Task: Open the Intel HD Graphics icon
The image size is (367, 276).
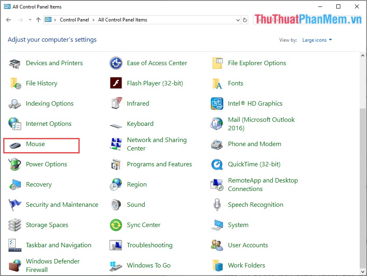Action: click(x=217, y=104)
